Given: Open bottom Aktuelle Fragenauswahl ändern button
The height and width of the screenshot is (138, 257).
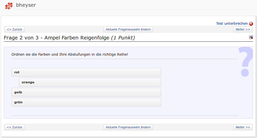Looking at the screenshot, I should 128,127.
